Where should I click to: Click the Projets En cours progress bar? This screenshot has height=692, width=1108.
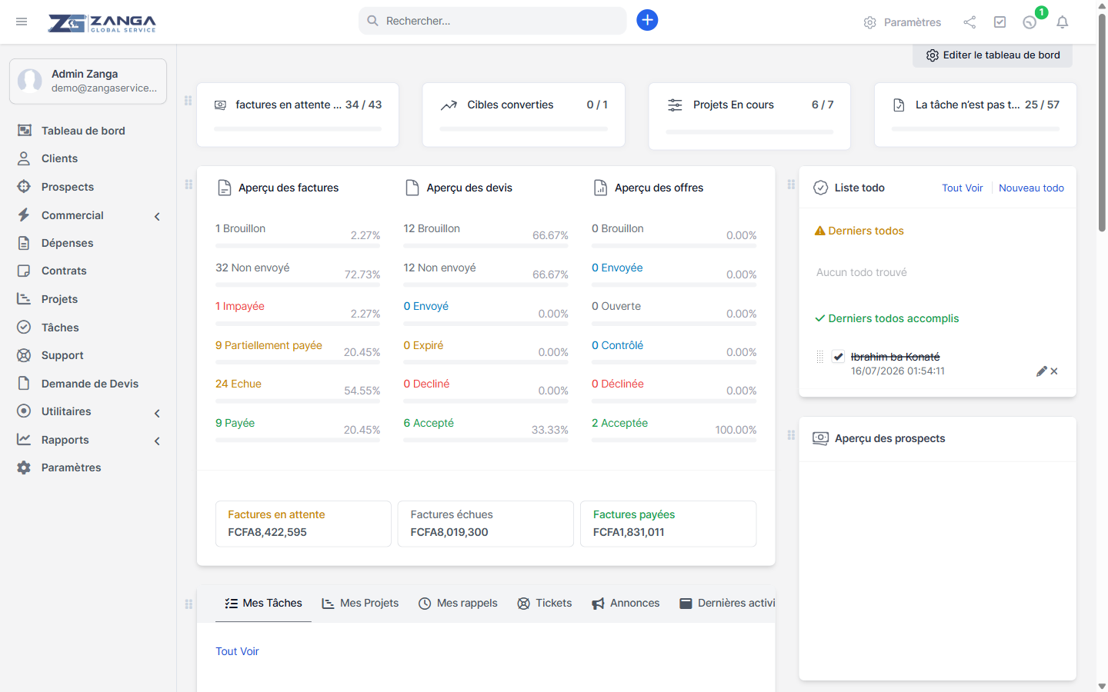[x=749, y=132]
